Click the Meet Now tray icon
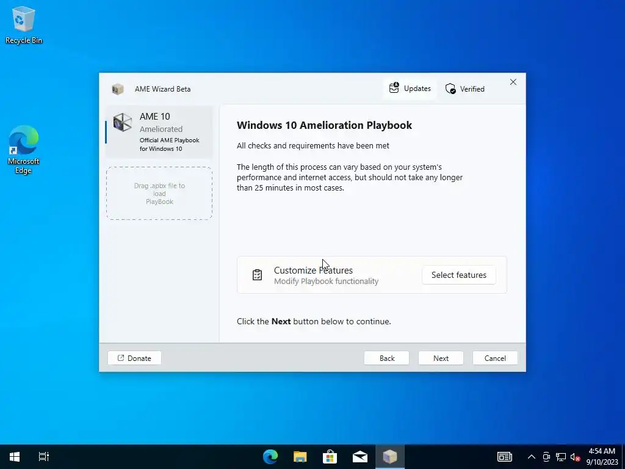 pyautogui.click(x=546, y=457)
